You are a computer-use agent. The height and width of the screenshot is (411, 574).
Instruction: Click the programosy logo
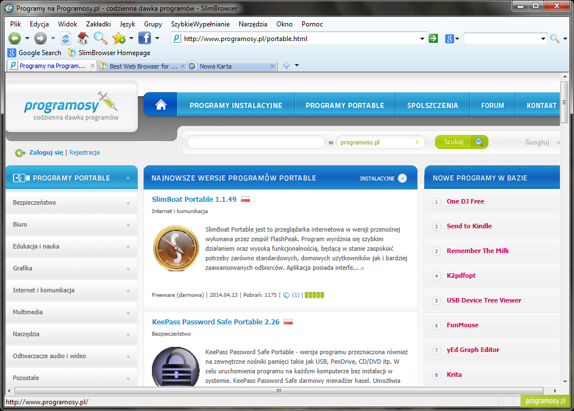pyautogui.click(x=71, y=106)
